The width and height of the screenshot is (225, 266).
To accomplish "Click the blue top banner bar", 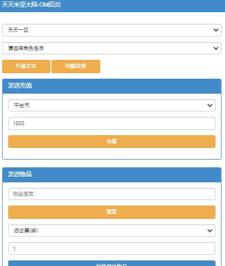I will point(113,6).
